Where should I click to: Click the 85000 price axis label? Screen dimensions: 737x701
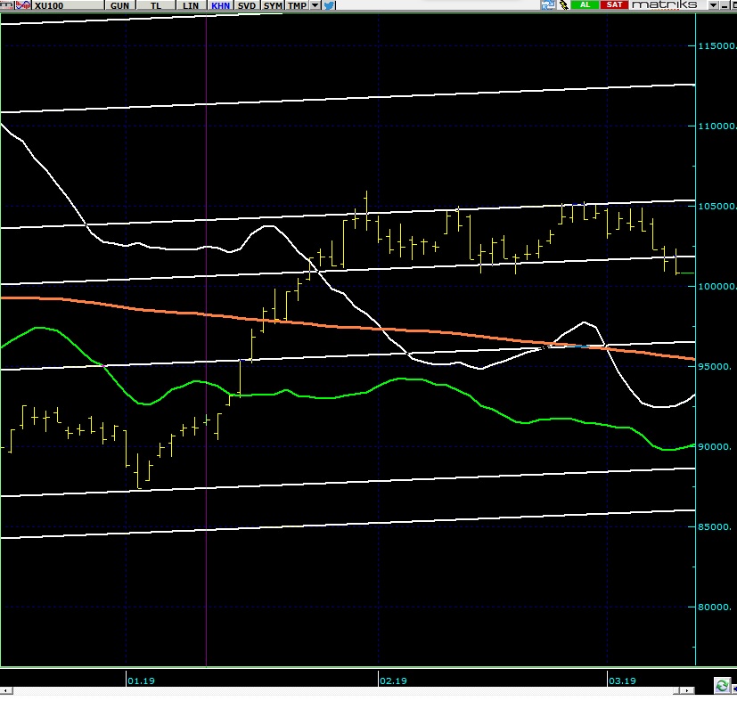click(x=715, y=526)
